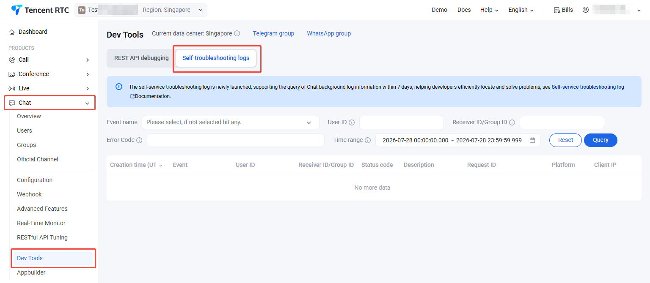The width and height of the screenshot is (650, 283).
Task: Open Webhook menu item
Action: pos(29,194)
